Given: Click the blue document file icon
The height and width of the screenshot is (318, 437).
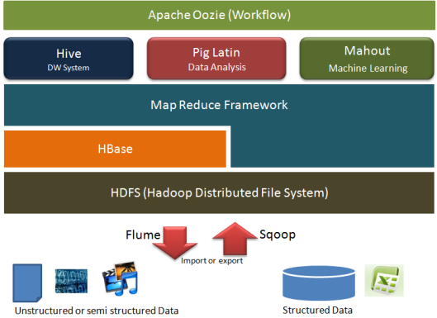Looking at the screenshot, I should [x=27, y=282].
